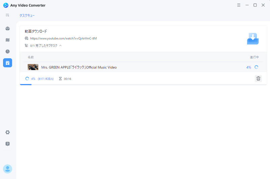Click the 動画ダウンロード heading

36,31
